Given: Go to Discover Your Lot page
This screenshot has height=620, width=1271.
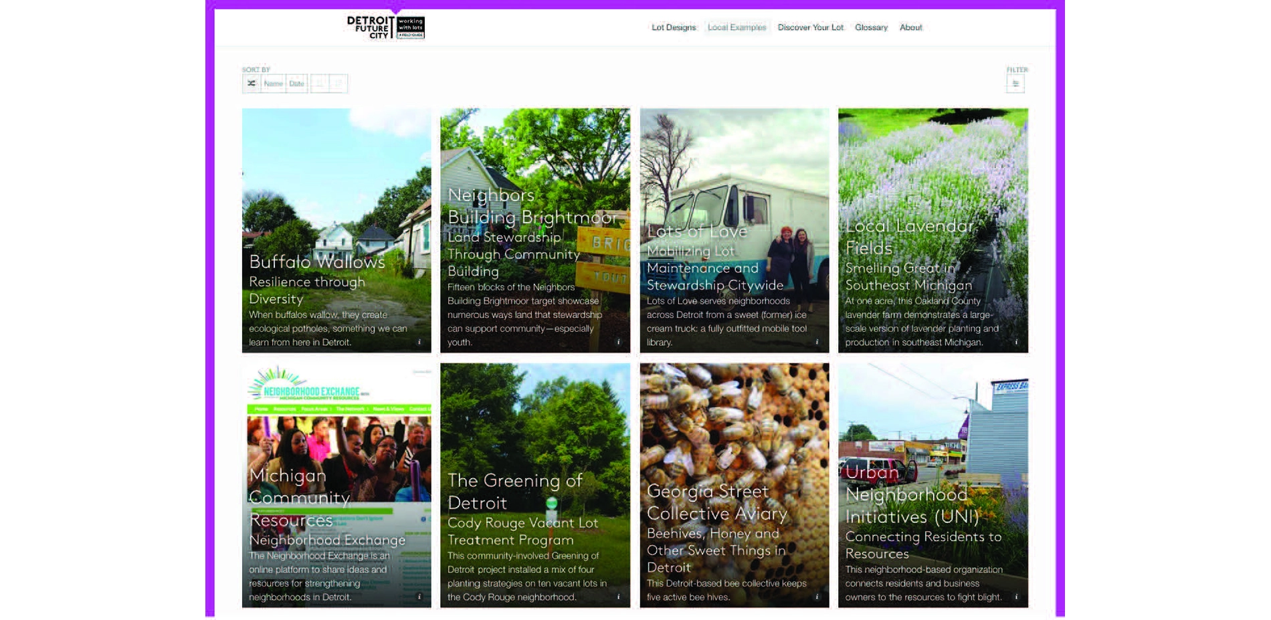Looking at the screenshot, I should pyautogui.click(x=810, y=27).
